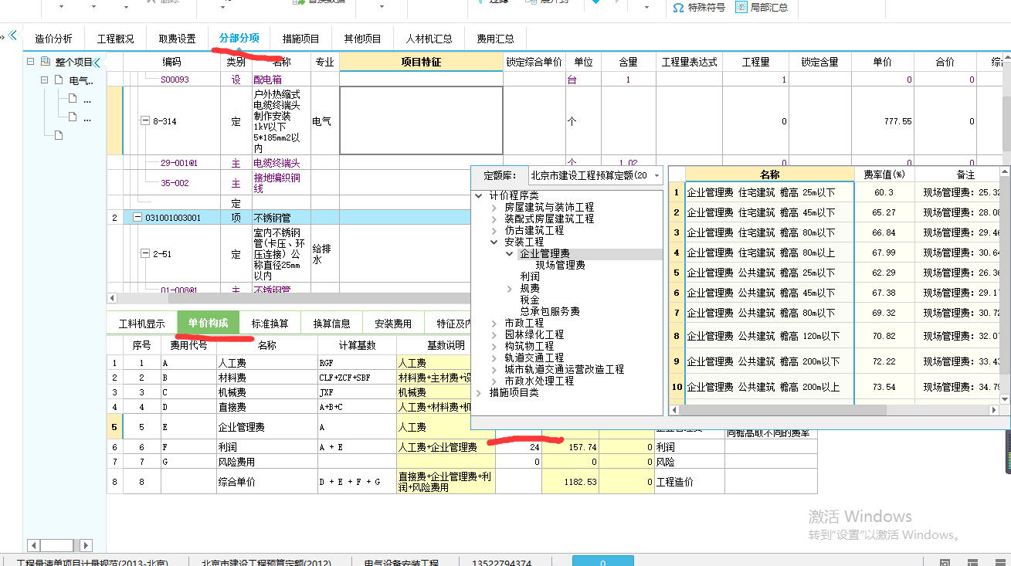Click the document icon beside 电气

click(59, 80)
